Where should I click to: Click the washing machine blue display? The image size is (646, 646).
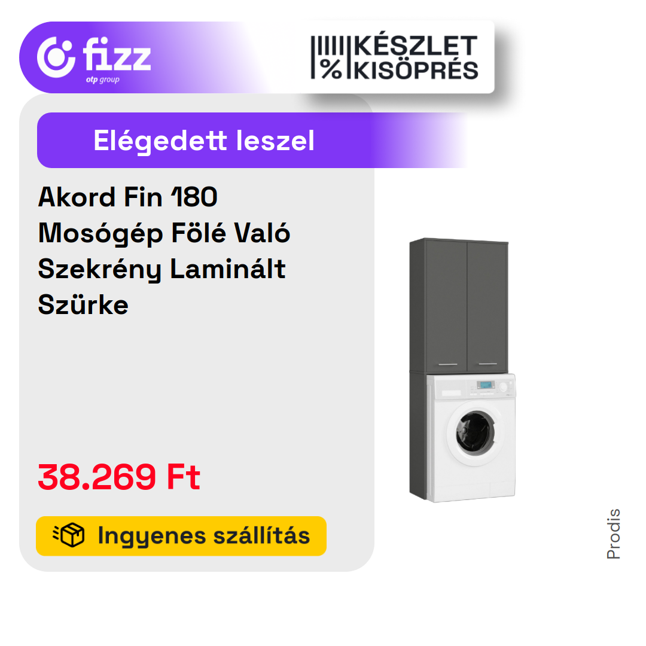coord(486,385)
